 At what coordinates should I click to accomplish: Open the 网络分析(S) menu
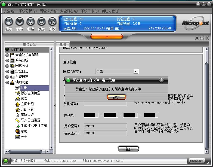click(48, 11)
